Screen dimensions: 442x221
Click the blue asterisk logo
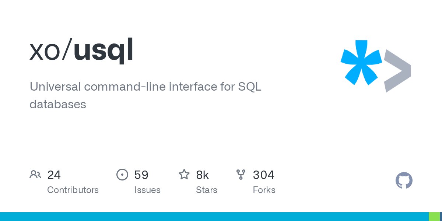click(361, 62)
